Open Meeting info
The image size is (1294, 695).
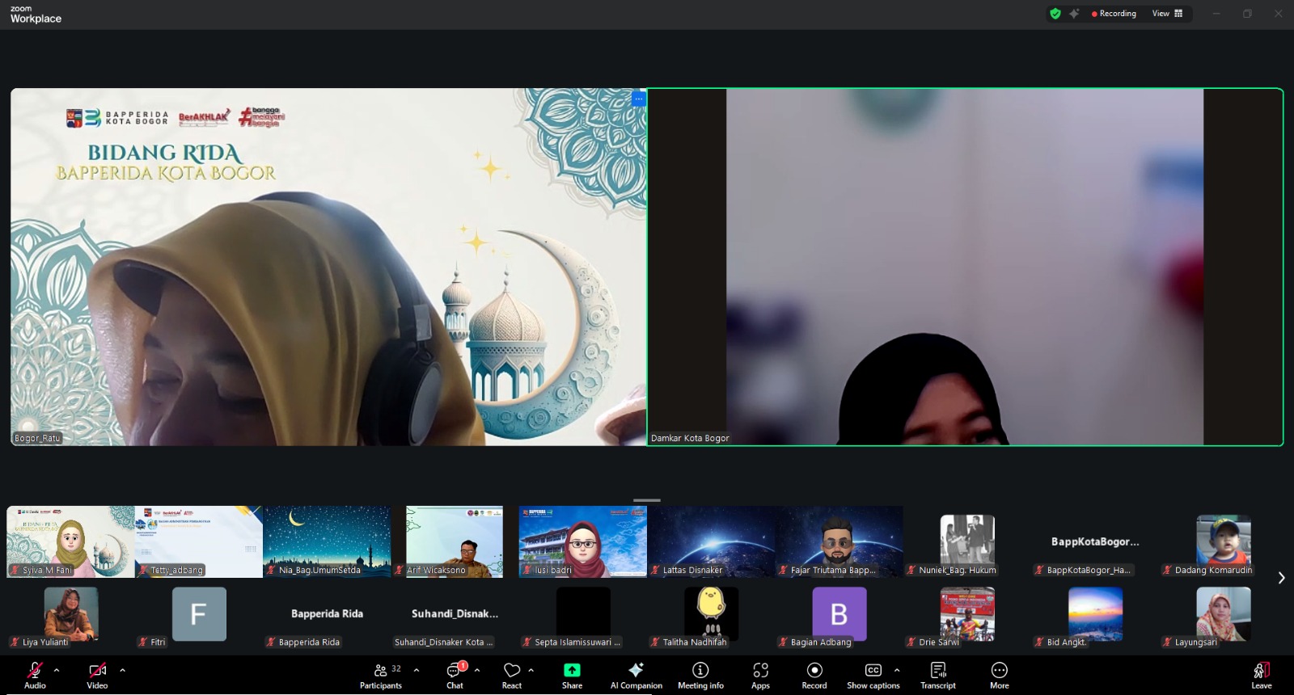tap(700, 675)
